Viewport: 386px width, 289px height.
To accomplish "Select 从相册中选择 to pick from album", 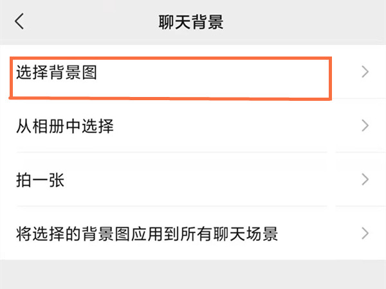I will click(65, 126).
